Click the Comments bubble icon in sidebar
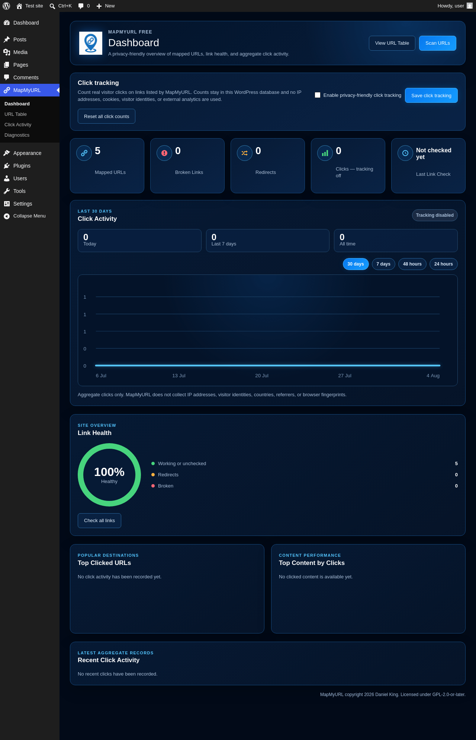The width and height of the screenshot is (476, 740). tap(7, 77)
